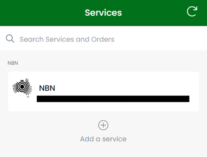Click the circular arrow icon in the header
This screenshot has width=207, height=157.
[x=192, y=11]
